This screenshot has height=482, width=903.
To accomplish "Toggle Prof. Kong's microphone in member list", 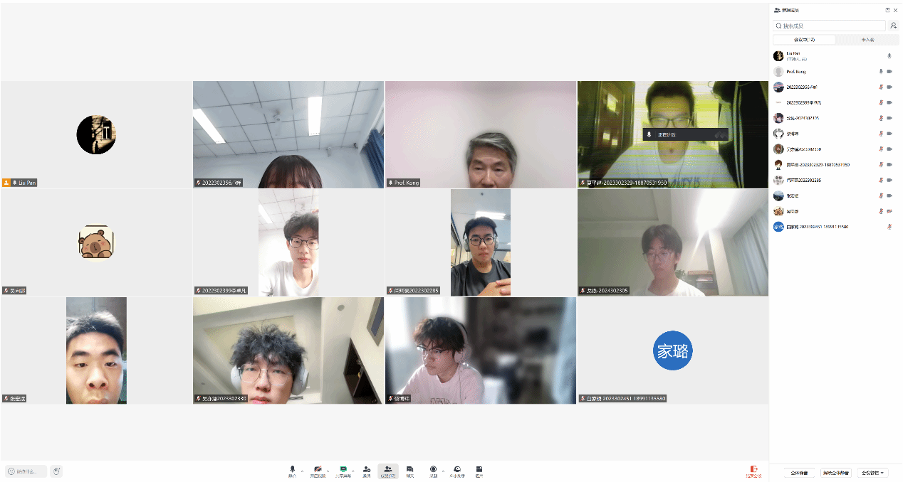I will pos(881,72).
